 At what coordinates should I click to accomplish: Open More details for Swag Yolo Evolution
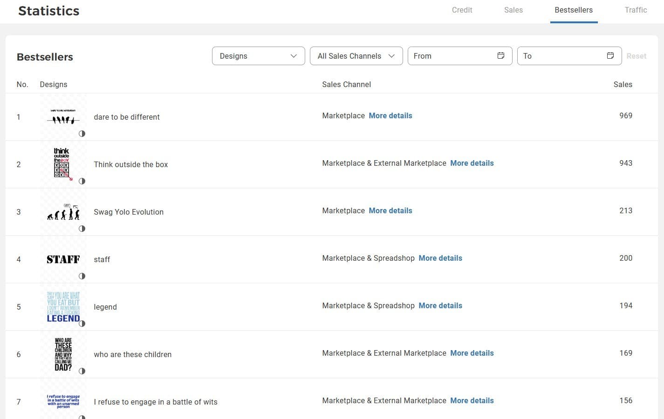[390, 210]
